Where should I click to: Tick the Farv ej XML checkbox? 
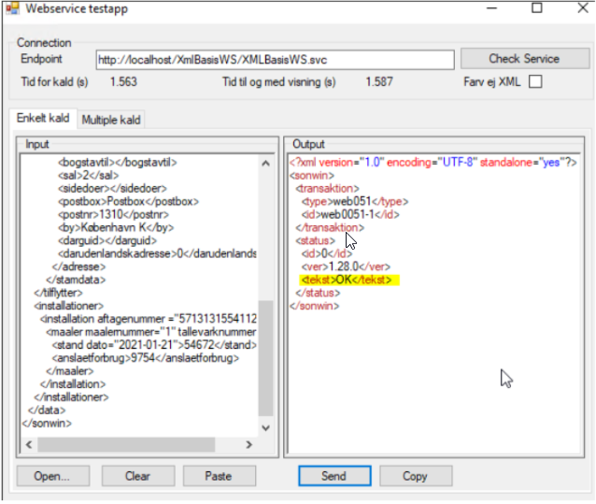tap(535, 81)
